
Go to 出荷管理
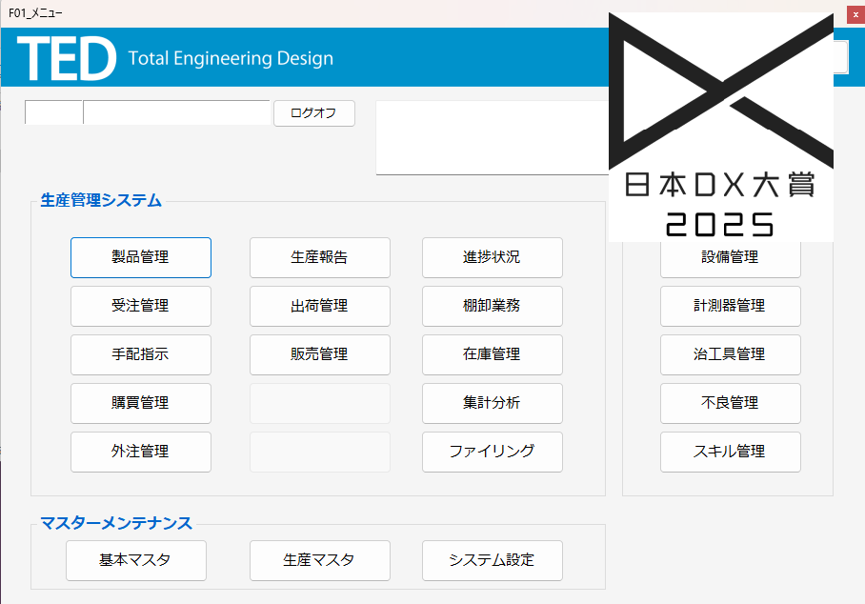319,306
